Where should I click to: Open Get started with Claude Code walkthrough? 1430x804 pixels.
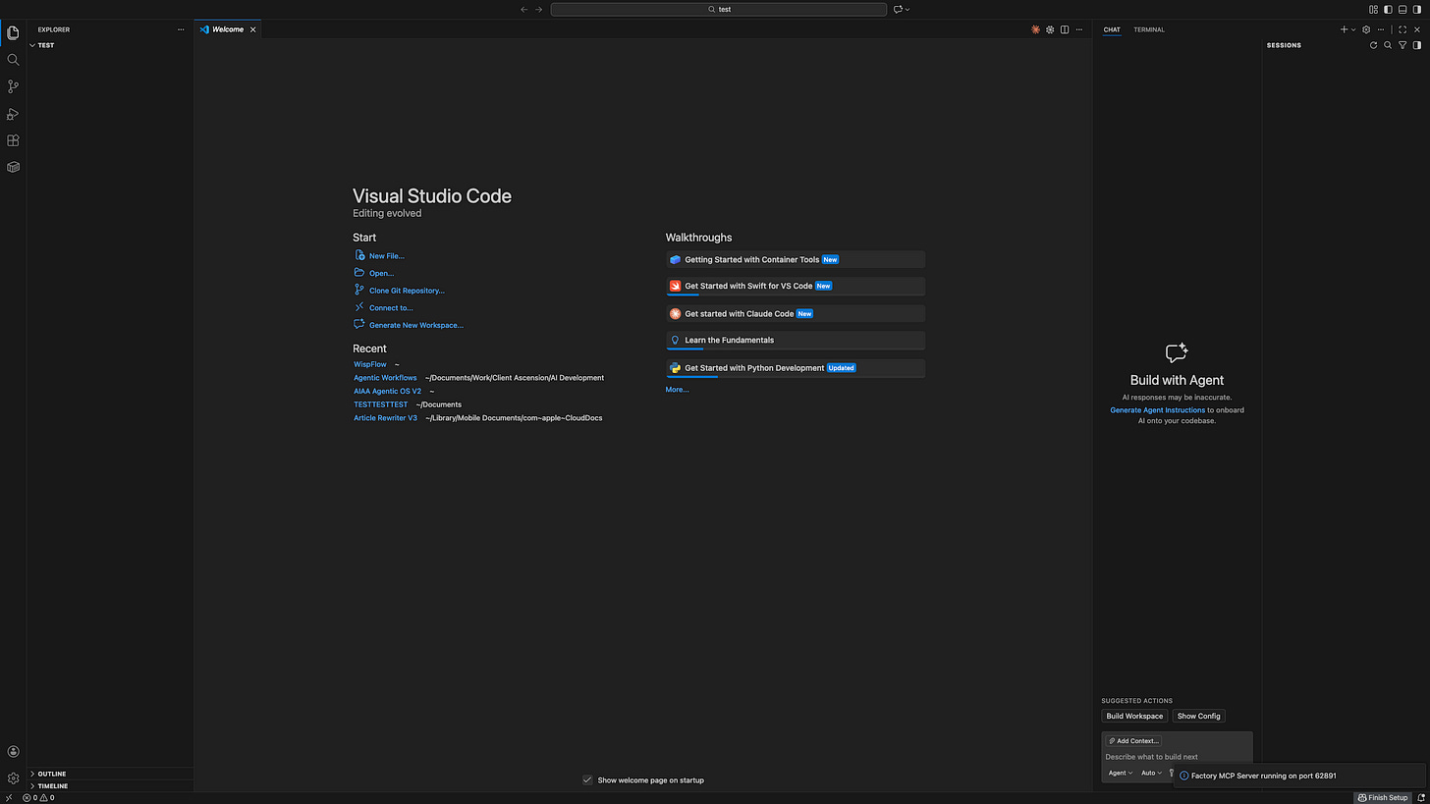click(x=796, y=314)
